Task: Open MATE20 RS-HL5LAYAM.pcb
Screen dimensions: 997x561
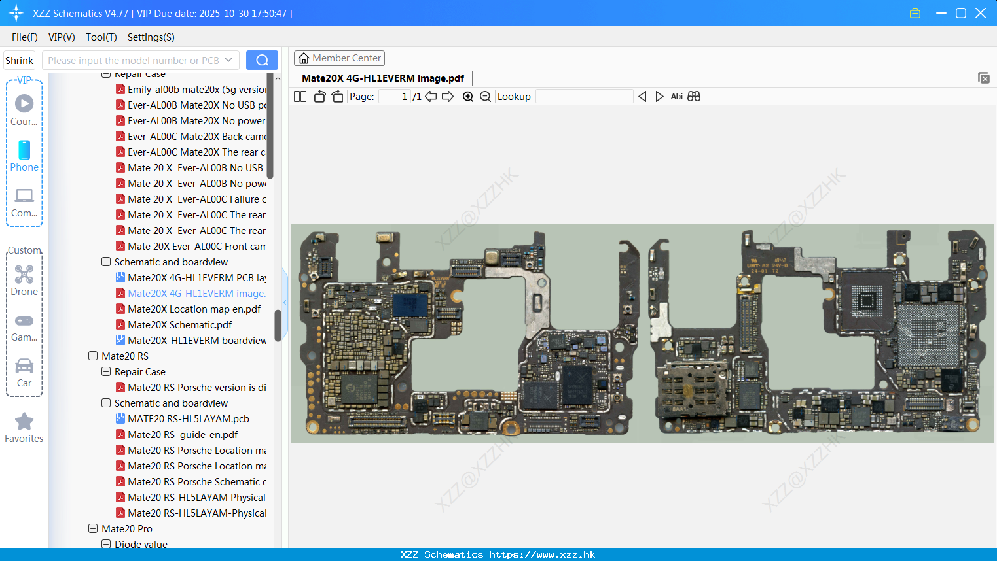Action: pyautogui.click(x=183, y=418)
